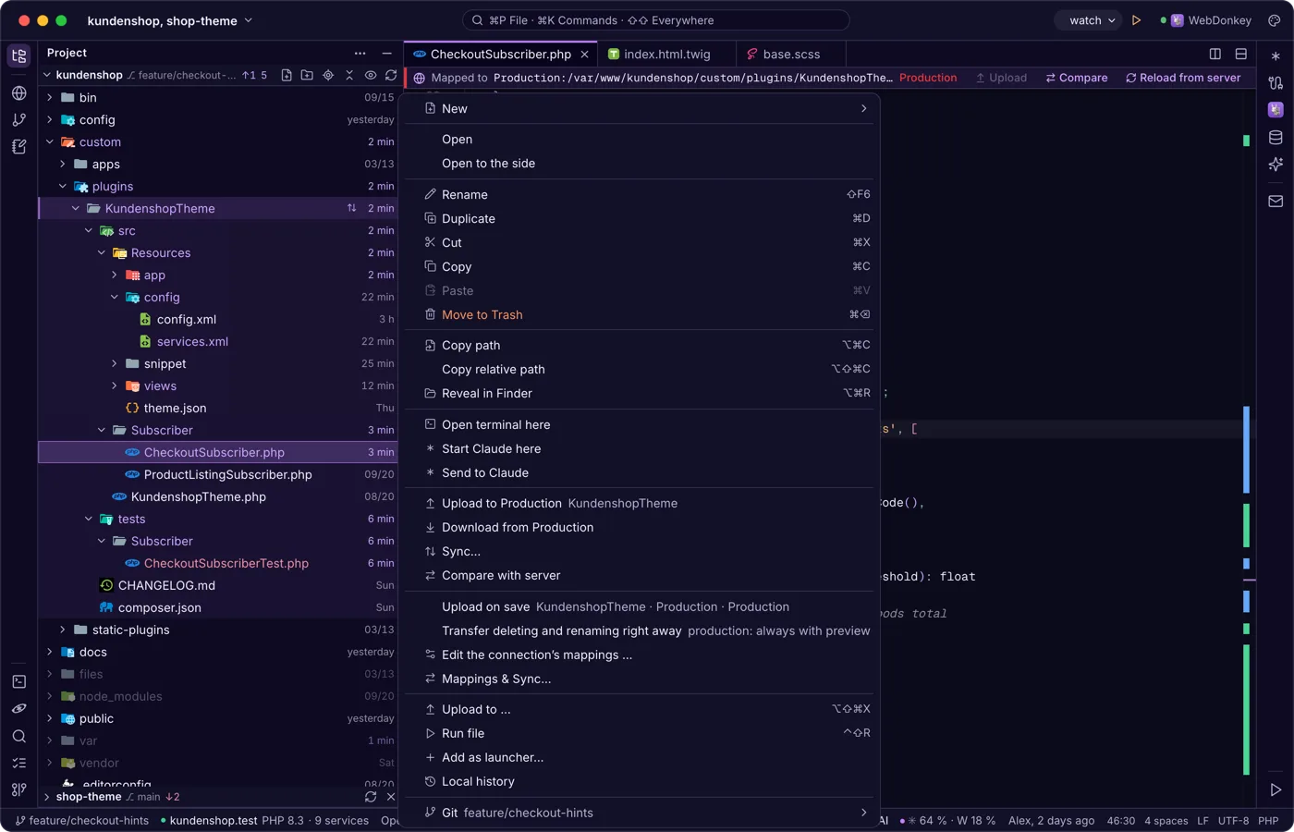The width and height of the screenshot is (1294, 832).
Task: Refresh the kundenshop project tree
Action: point(391,75)
